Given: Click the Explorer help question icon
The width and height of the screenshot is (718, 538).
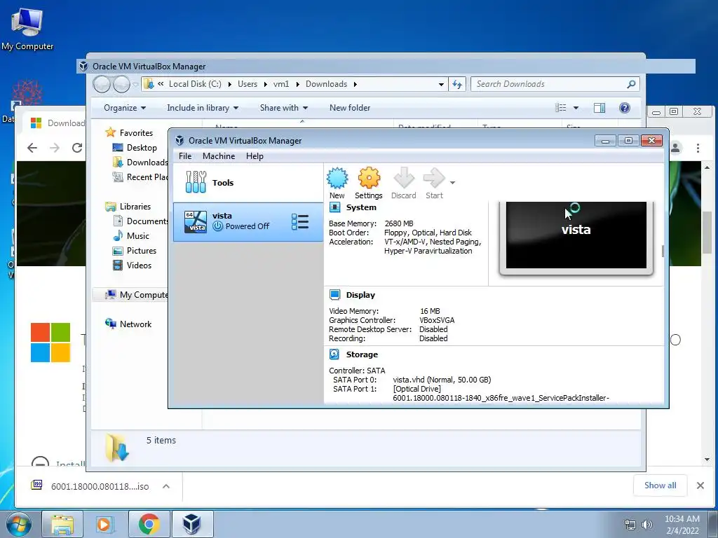Looking at the screenshot, I should (625, 108).
